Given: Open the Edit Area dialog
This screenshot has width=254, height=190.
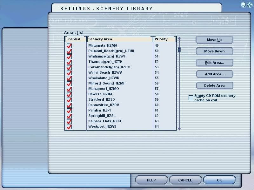Looking at the screenshot, I should click(x=214, y=63).
